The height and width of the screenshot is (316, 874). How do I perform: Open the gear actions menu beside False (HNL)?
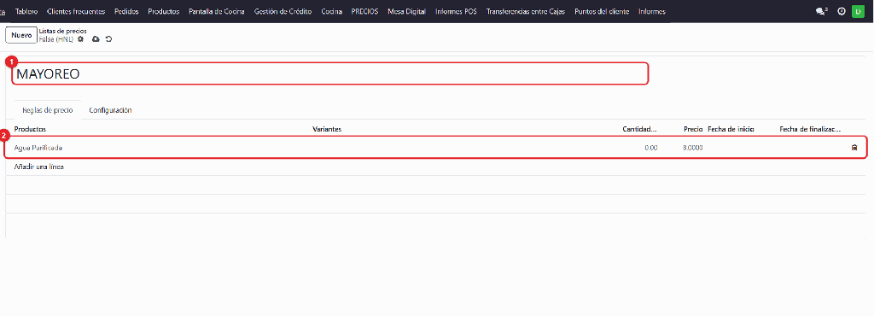click(81, 39)
